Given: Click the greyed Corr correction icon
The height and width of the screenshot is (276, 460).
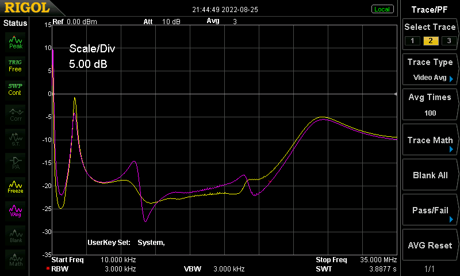Looking at the screenshot, I should 16,114.
